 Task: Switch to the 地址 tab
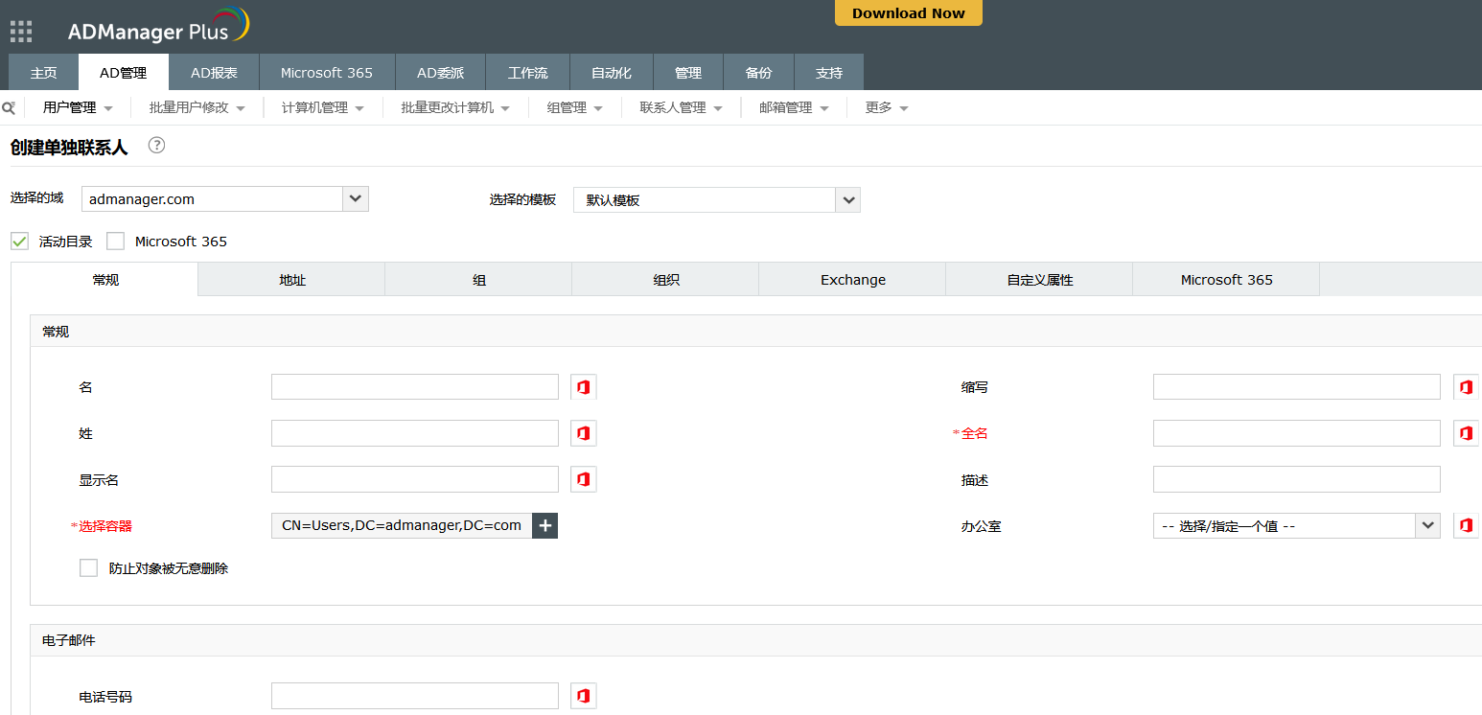(291, 280)
